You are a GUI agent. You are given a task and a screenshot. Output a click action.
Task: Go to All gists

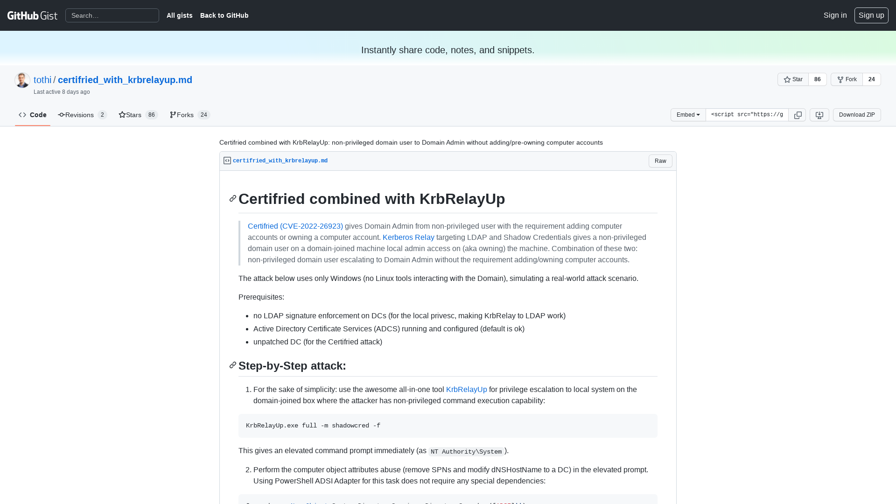tap(180, 15)
